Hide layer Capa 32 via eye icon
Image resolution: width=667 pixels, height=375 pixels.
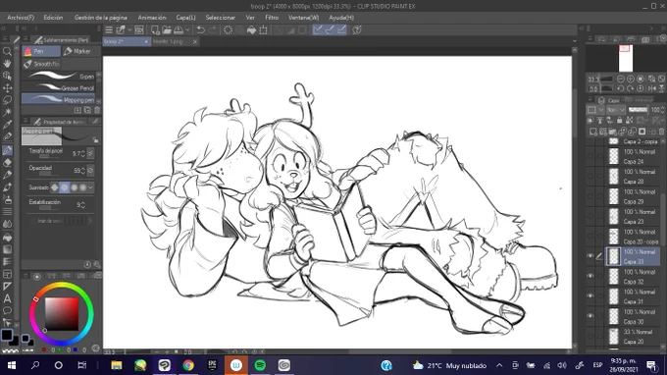(590, 276)
